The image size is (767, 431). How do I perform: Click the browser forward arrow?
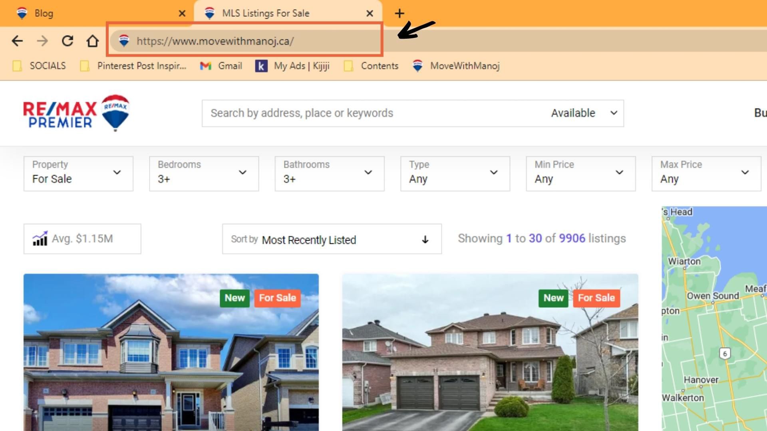click(42, 41)
